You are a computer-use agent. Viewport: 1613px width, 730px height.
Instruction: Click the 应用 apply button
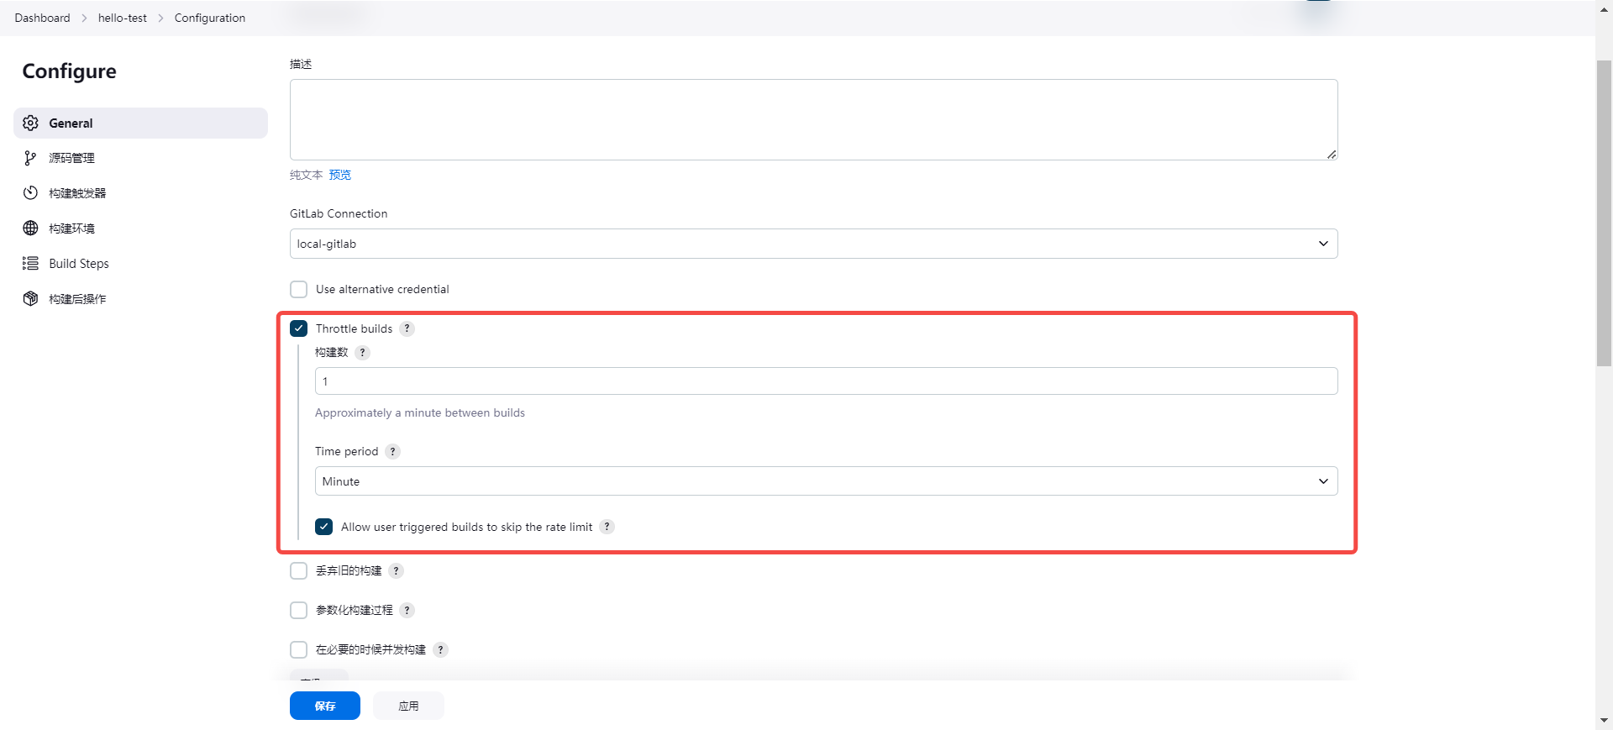tap(408, 706)
